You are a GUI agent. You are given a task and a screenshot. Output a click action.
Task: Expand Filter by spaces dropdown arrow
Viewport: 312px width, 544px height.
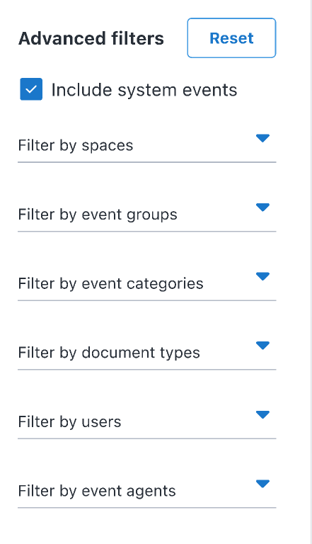pyautogui.click(x=262, y=138)
